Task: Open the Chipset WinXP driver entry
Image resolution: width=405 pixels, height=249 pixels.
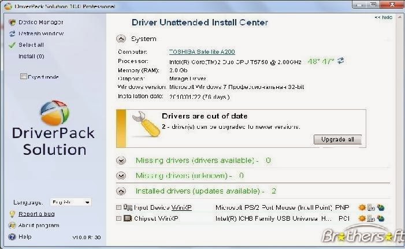Action: click(x=156, y=218)
